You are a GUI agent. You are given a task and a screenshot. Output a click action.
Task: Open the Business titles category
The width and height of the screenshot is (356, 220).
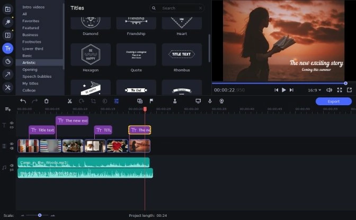pos(30,35)
